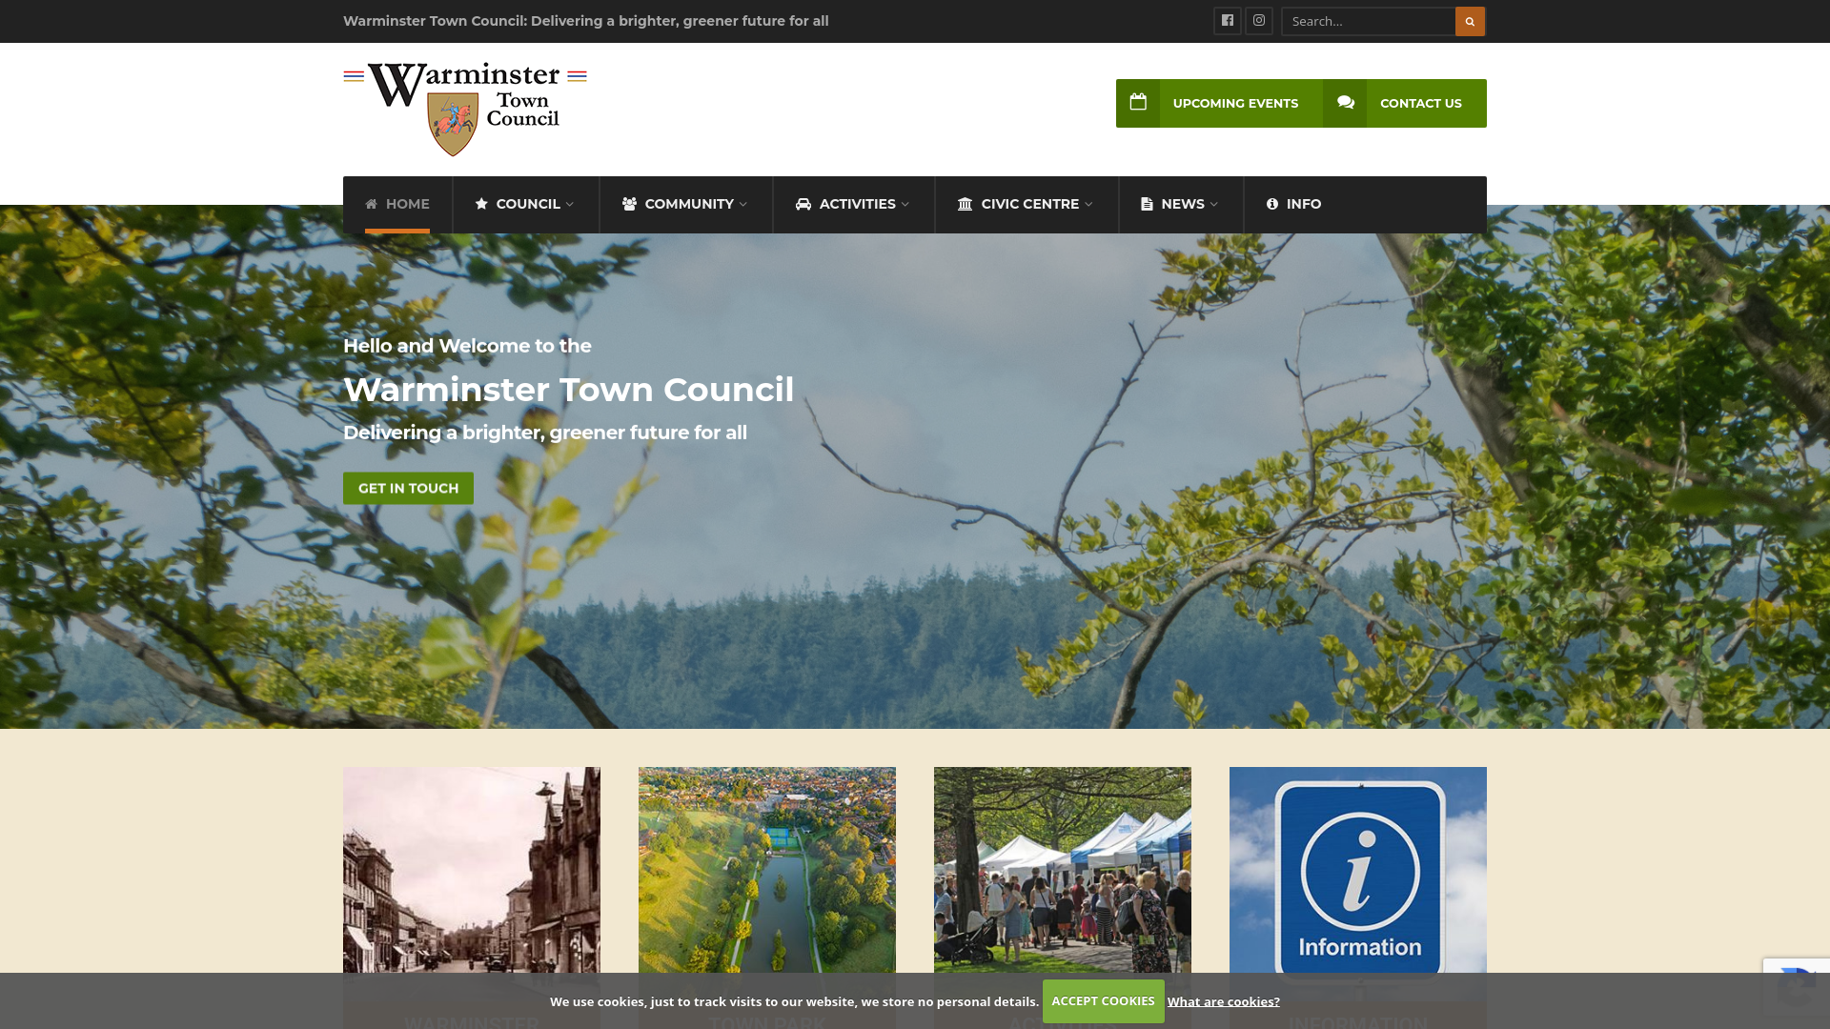Click 'Hello and Welcome to the' text
This screenshot has width=1830, height=1029.
tap(467, 346)
